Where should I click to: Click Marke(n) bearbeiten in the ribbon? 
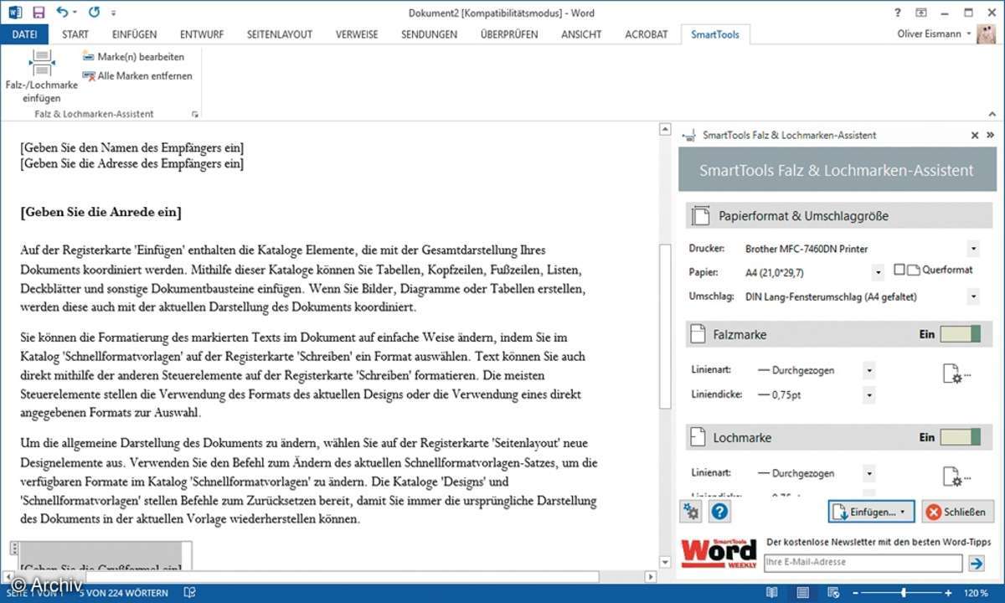point(133,57)
